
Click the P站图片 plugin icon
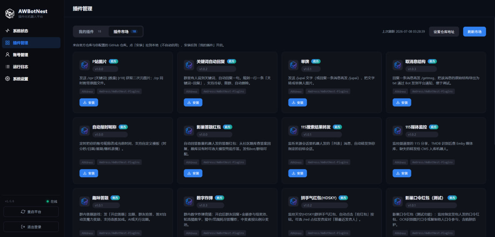84,65
